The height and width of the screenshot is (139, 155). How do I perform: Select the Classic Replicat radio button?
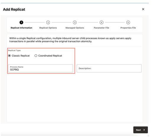point(9,56)
